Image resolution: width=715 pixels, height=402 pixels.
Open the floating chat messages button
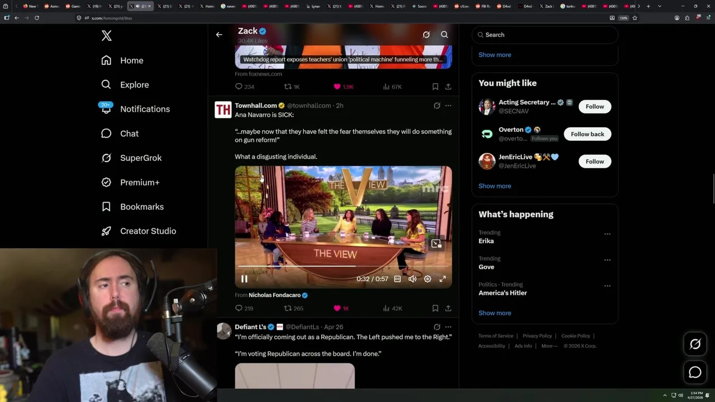[695, 372]
